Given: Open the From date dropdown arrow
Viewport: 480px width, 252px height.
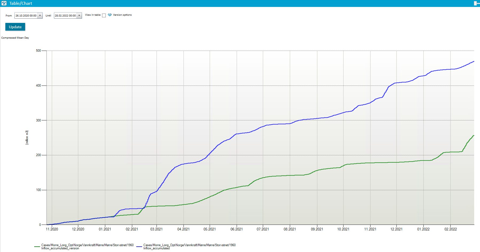Looking at the screenshot, I should 40,15.
